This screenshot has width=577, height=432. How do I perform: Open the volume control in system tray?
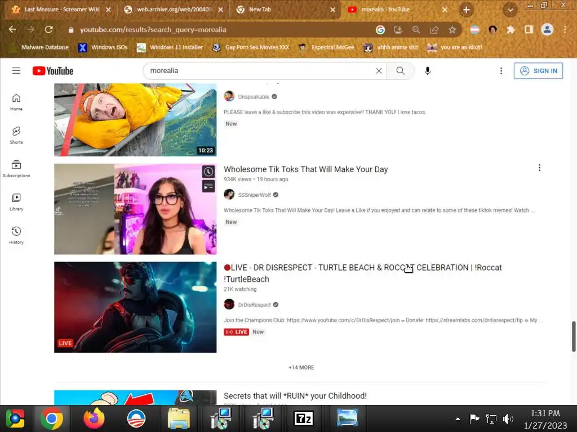coord(508,418)
